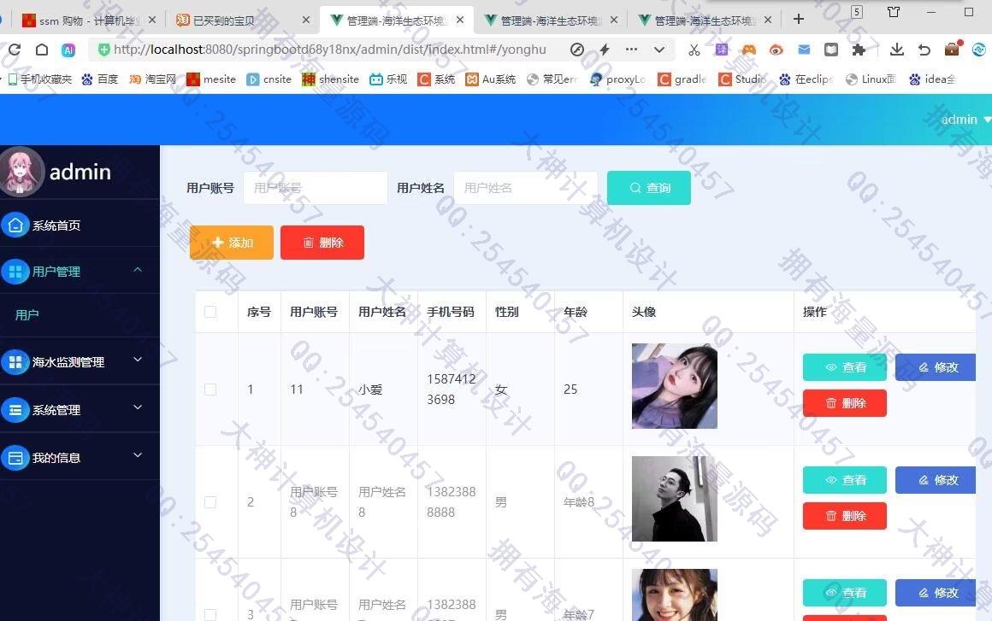Image resolution: width=992 pixels, height=621 pixels.
Task: Click the red 删除 batch delete button
Action: pyautogui.click(x=322, y=243)
